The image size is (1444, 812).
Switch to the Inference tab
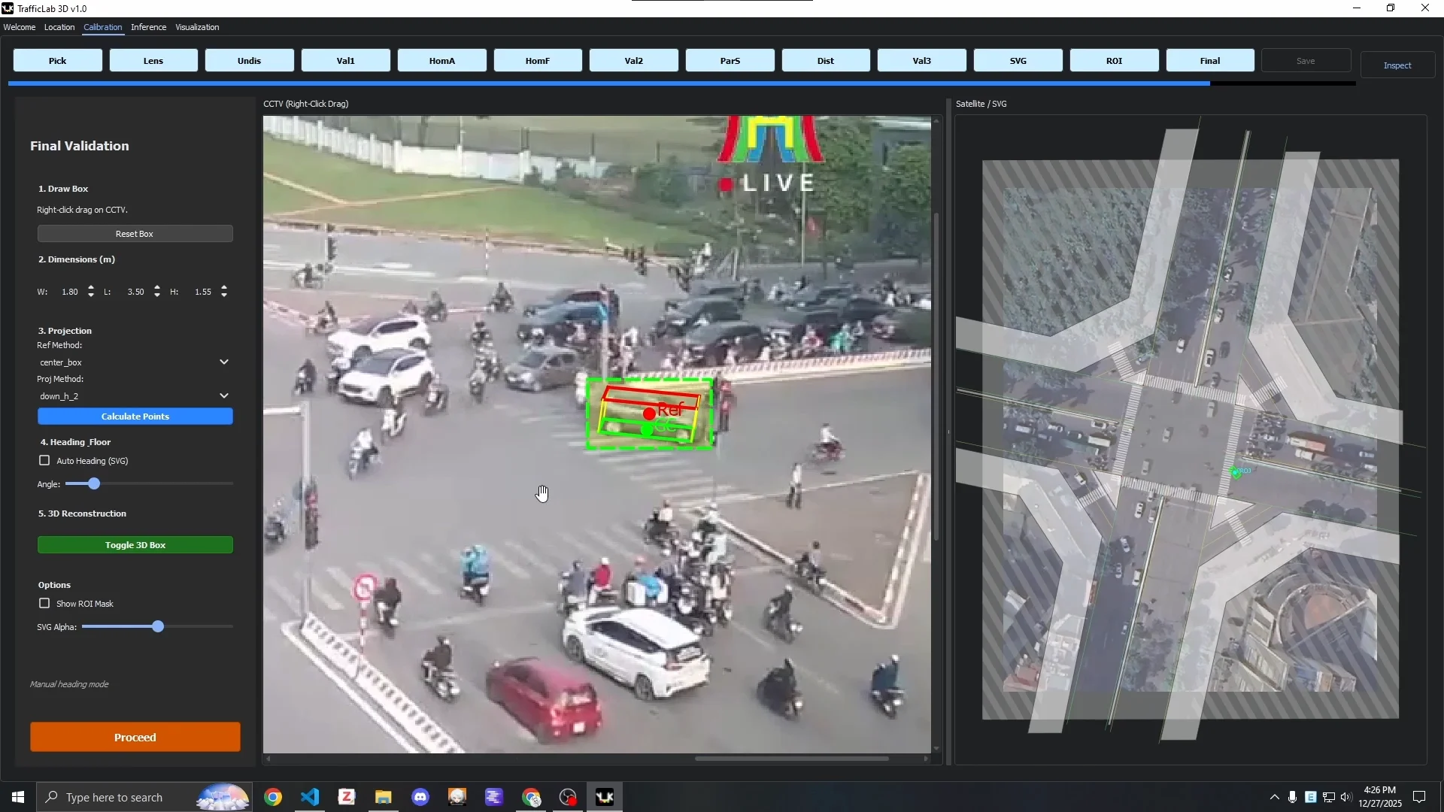pyautogui.click(x=148, y=27)
